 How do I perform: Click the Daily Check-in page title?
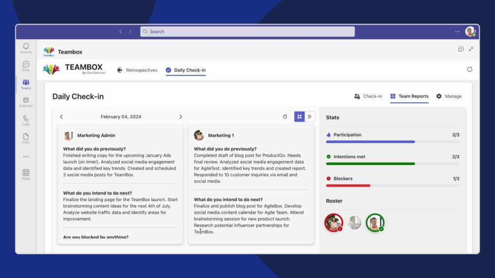pos(78,96)
